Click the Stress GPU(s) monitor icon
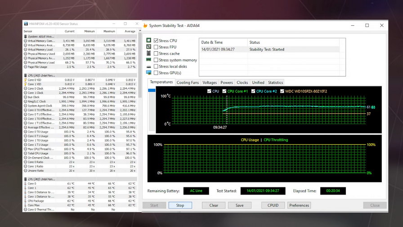 coord(149,73)
